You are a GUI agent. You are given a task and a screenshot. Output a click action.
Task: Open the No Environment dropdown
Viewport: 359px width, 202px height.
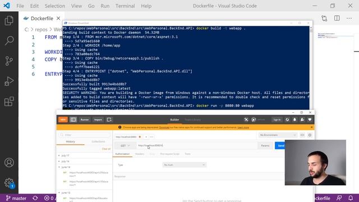(x=278, y=135)
